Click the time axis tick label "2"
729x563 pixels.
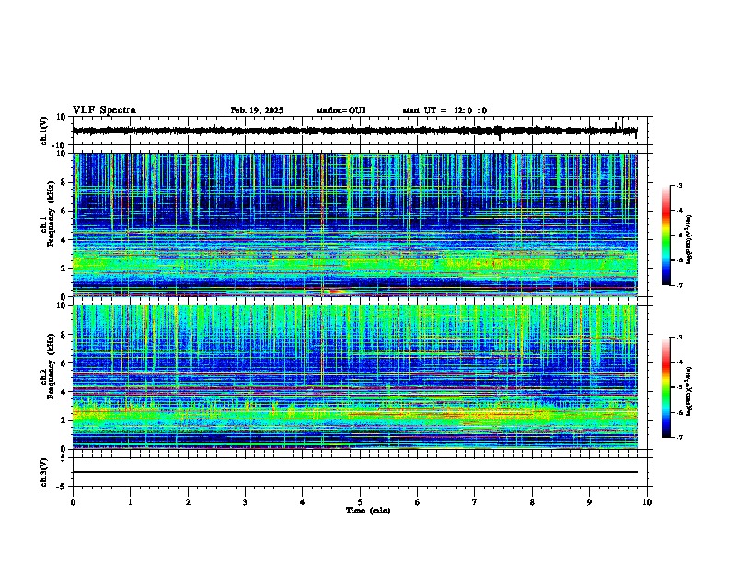point(188,502)
